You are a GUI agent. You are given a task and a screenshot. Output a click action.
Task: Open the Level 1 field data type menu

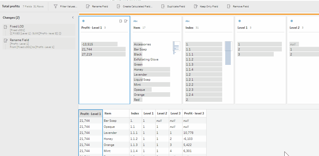click(x=239, y=21)
